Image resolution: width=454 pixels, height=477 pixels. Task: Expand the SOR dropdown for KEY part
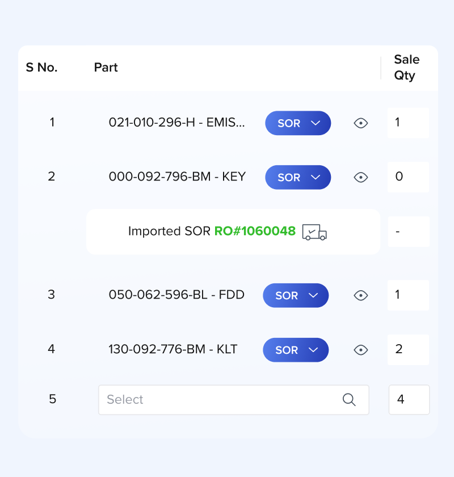[298, 177]
